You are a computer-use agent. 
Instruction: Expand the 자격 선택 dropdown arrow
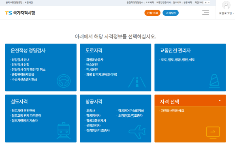pos(220,101)
